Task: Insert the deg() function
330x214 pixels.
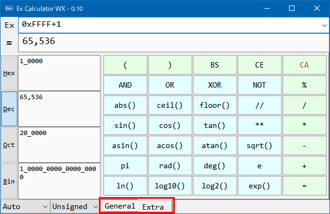Action: coord(215,166)
